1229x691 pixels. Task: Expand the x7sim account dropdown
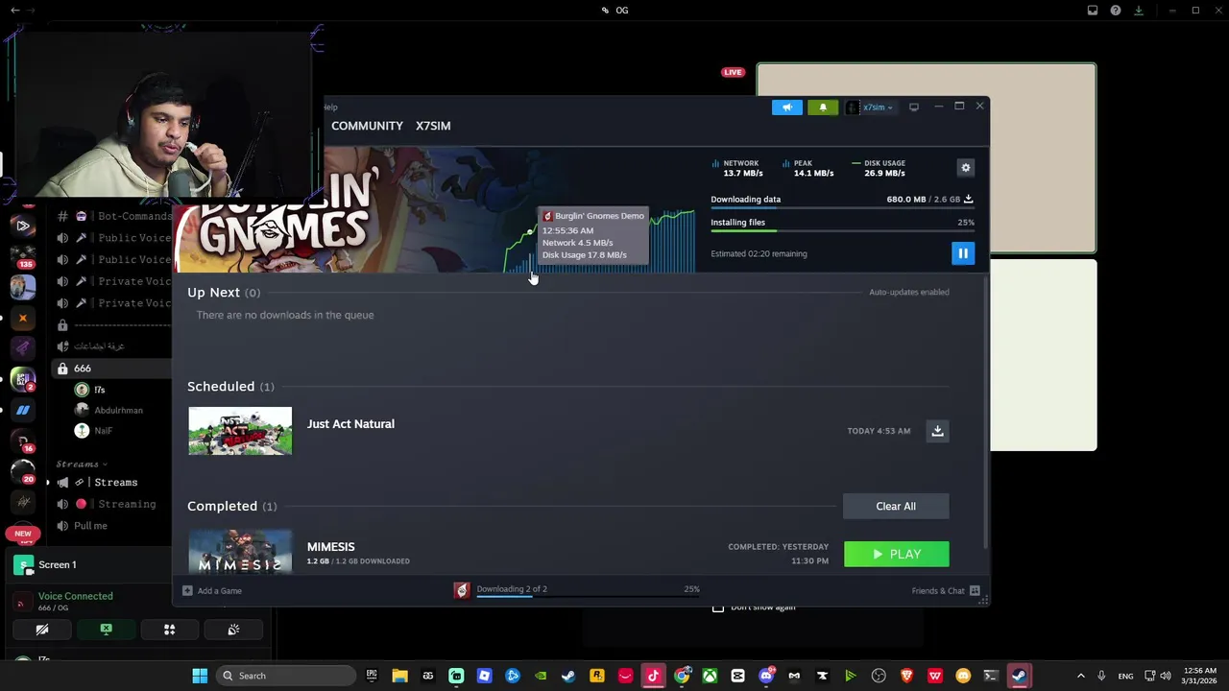pos(870,107)
